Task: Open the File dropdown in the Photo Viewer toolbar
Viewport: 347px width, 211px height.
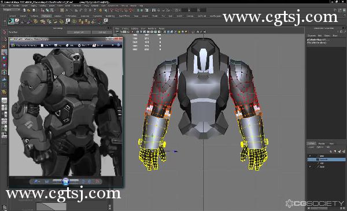Action: coord(46,45)
